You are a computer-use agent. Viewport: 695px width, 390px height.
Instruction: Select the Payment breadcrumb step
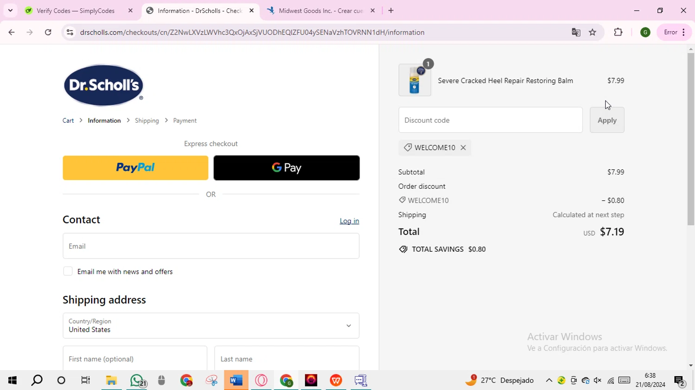[185, 120]
